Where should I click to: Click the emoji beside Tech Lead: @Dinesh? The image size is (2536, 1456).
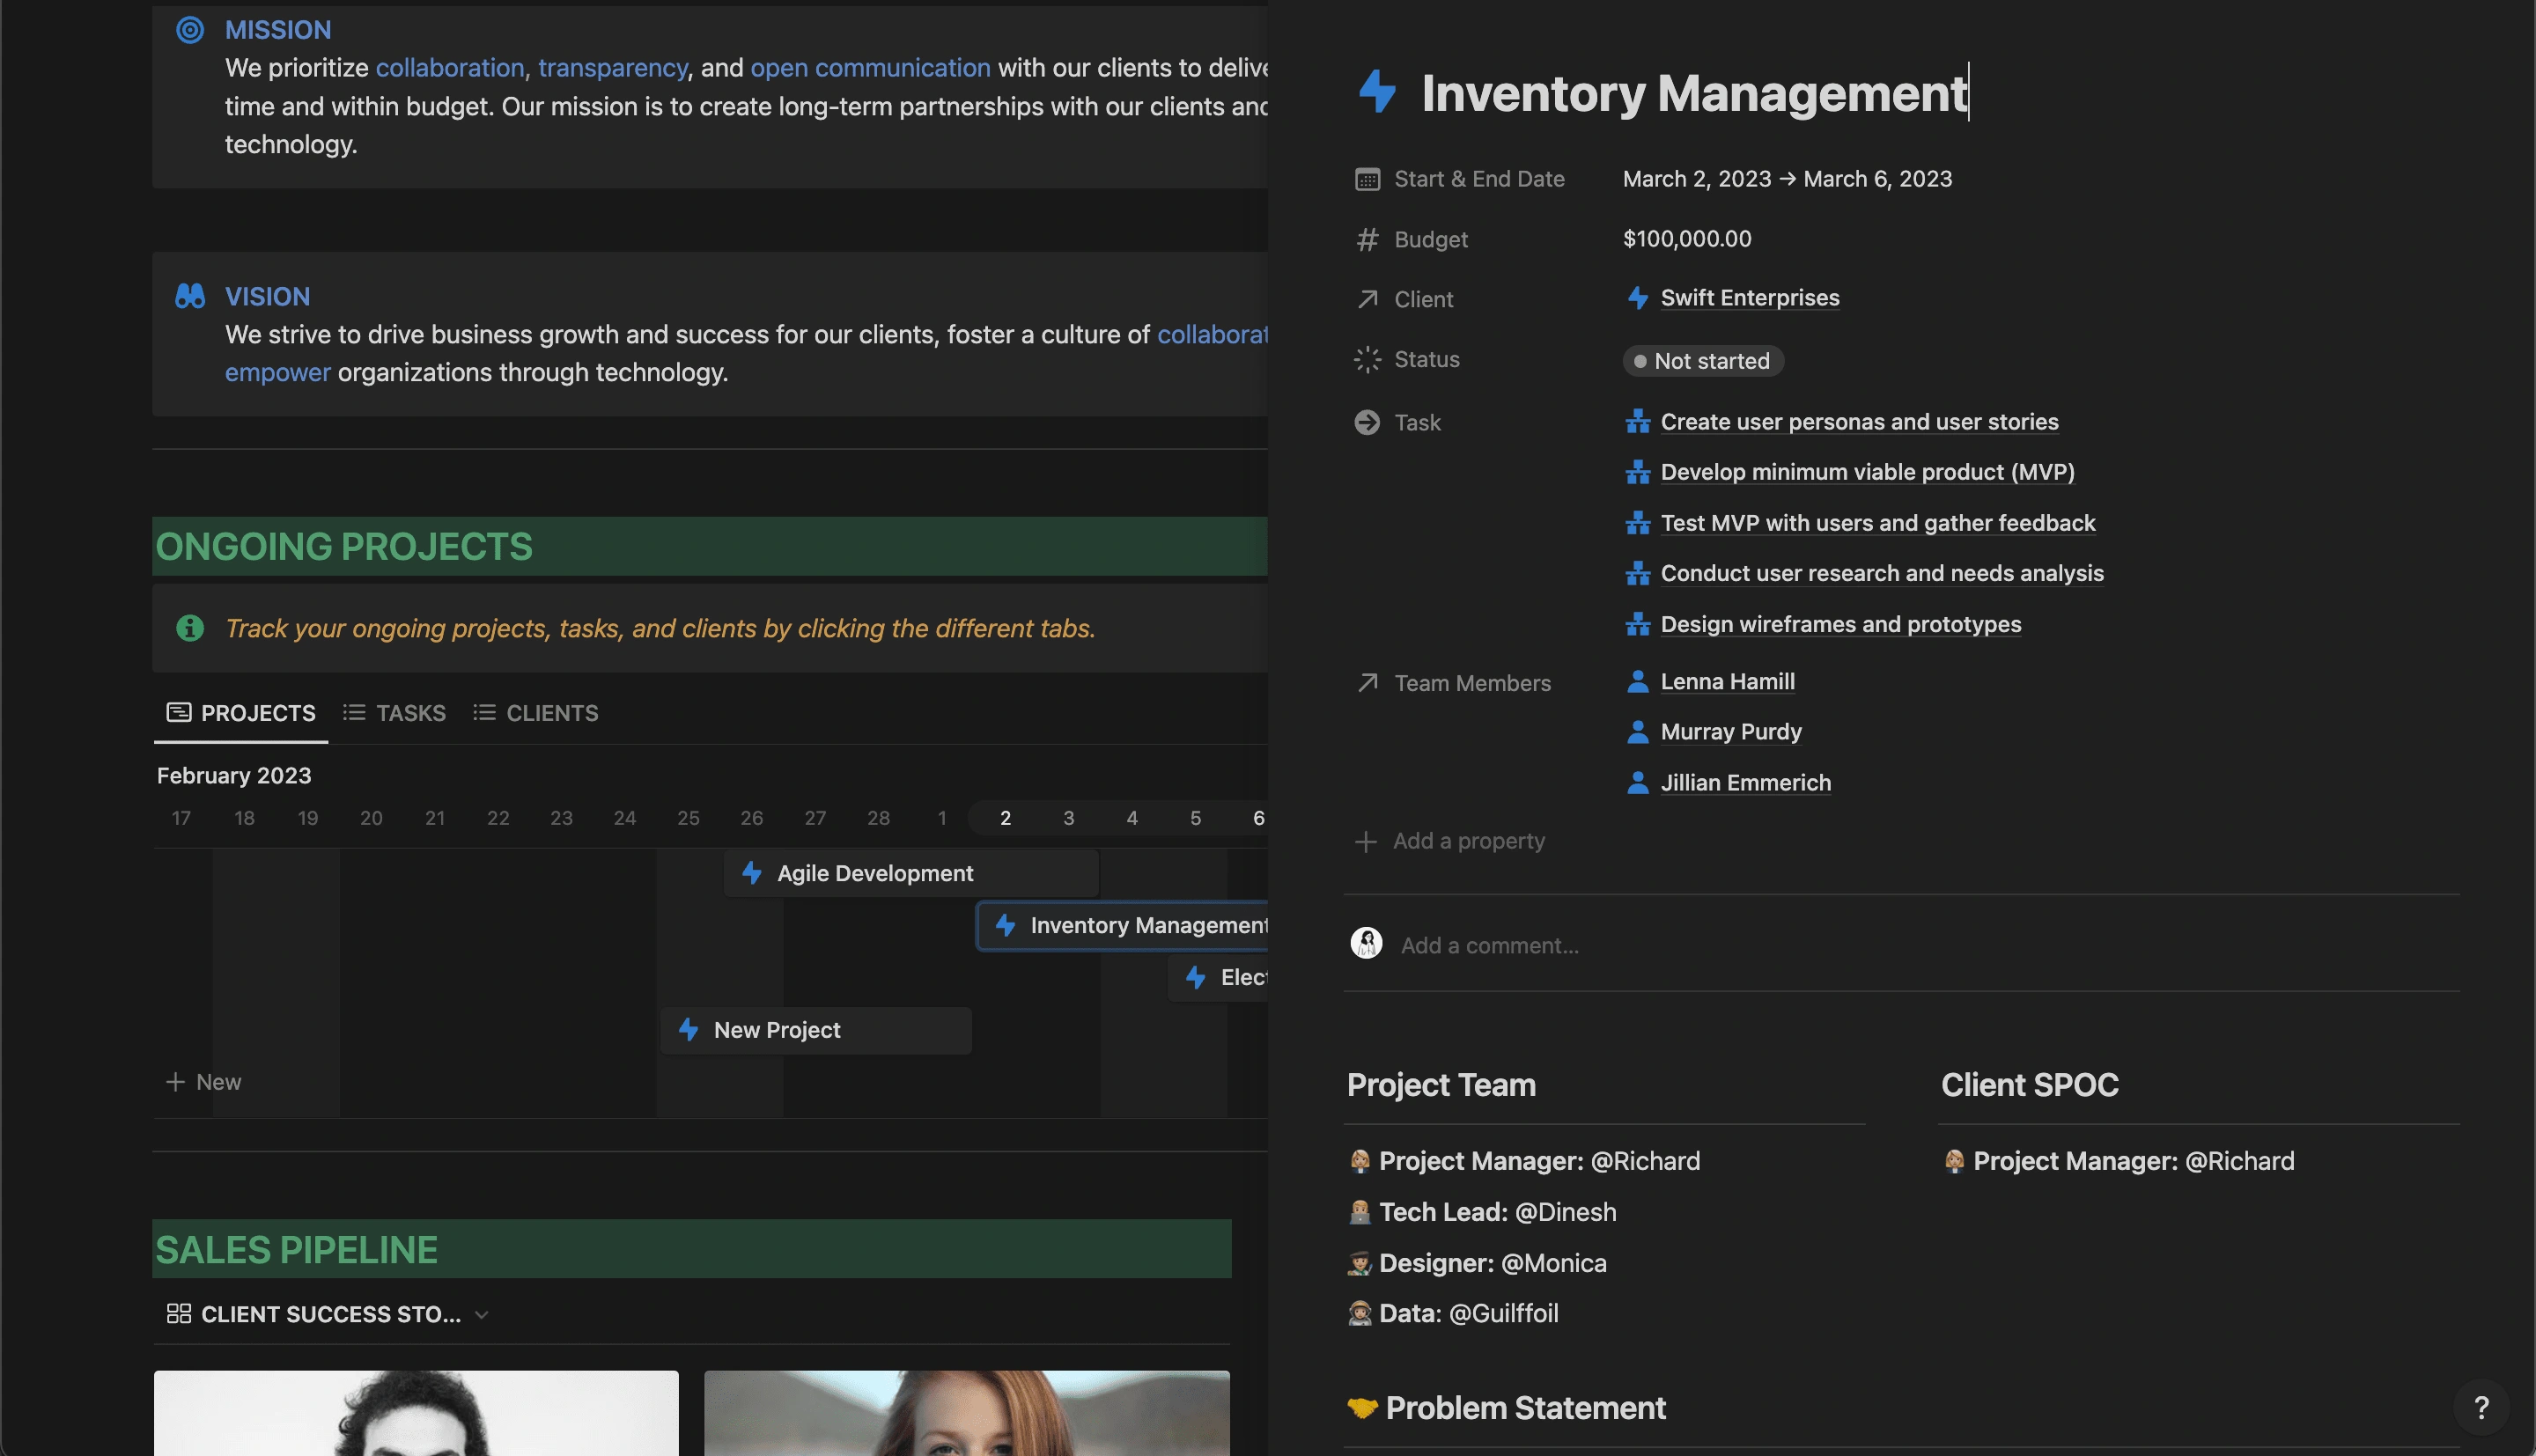tap(1359, 1212)
